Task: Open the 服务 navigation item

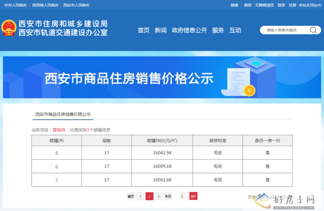Action: pos(218,30)
